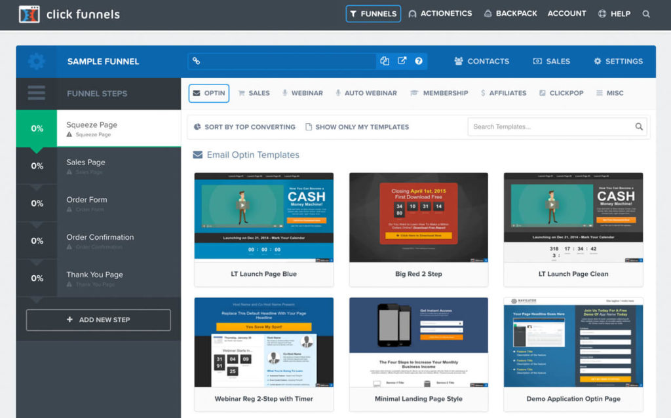The height and width of the screenshot is (418, 671).
Task: Switch to the Misc tab
Action: (610, 93)
